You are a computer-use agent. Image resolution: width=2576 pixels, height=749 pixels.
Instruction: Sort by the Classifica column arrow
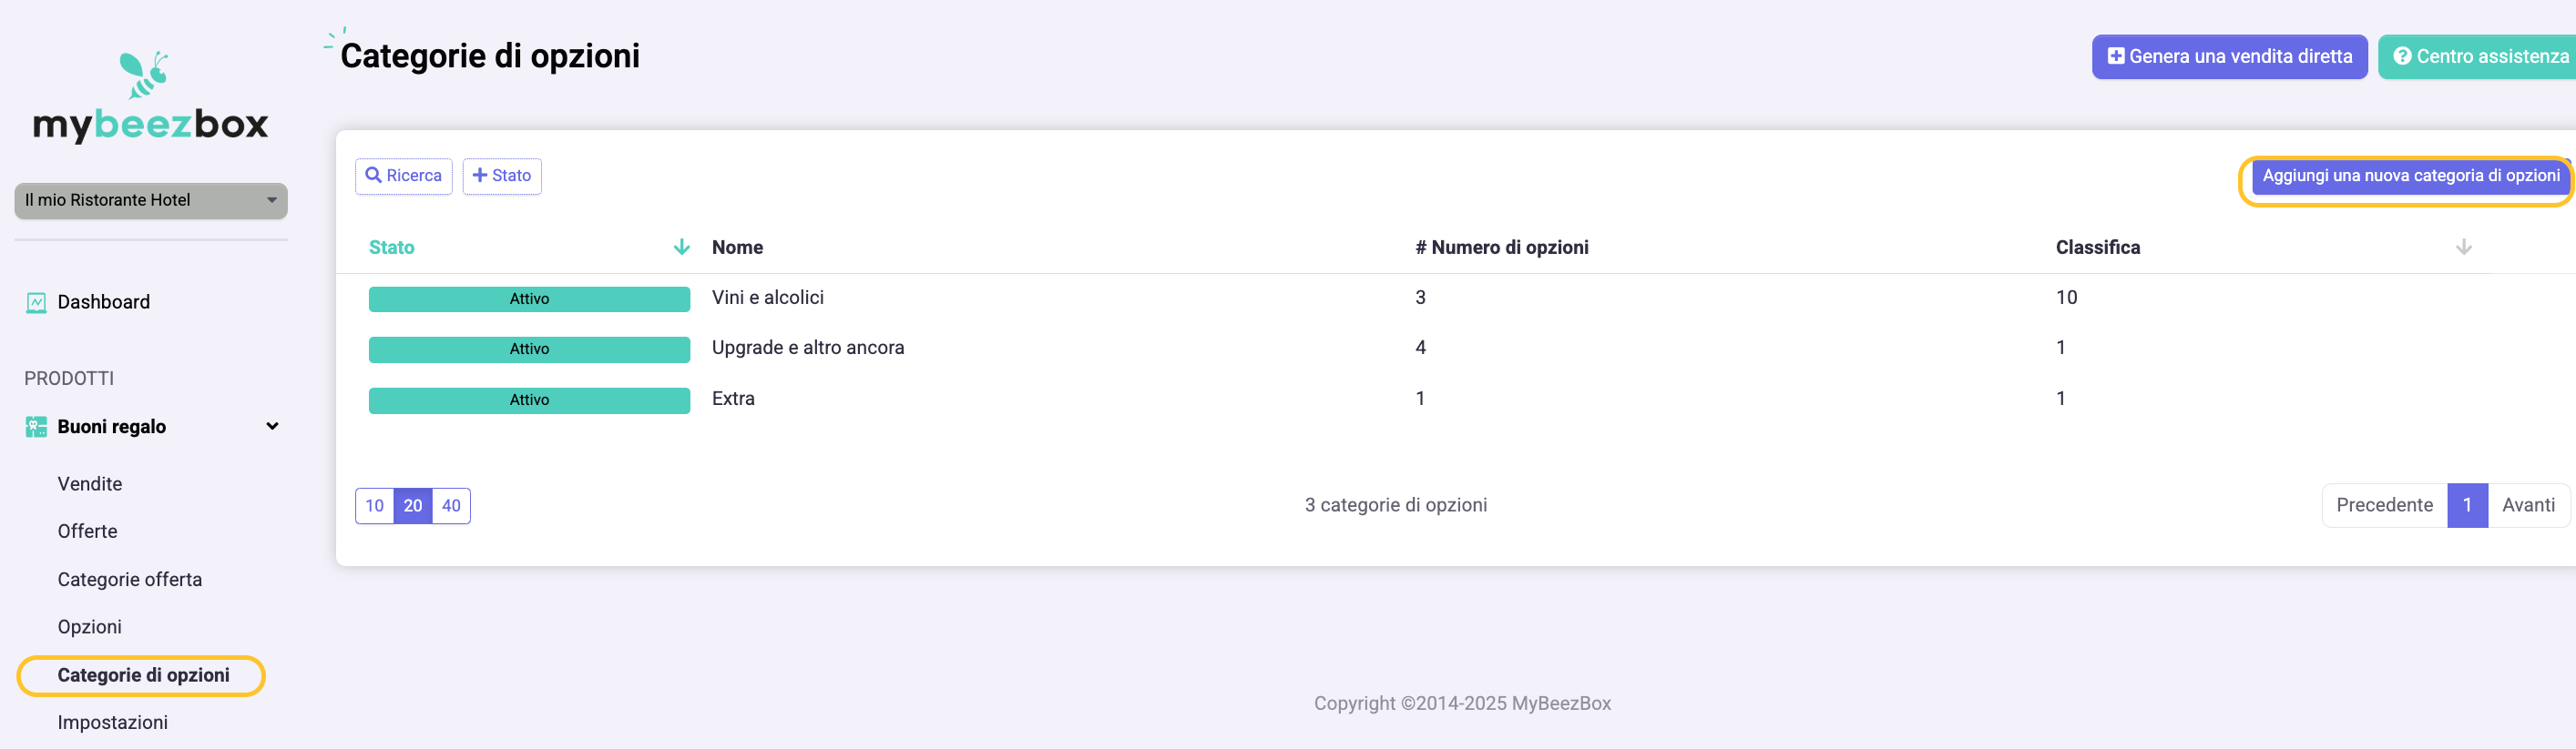[x=2463, y=248]
